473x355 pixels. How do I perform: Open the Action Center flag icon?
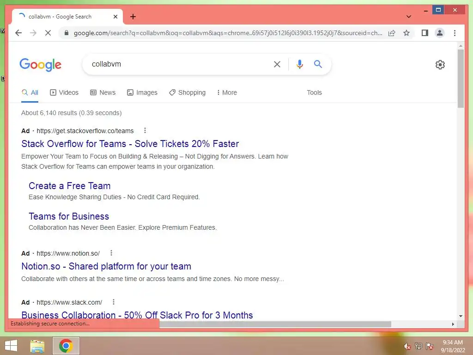[x=430, y=346]
